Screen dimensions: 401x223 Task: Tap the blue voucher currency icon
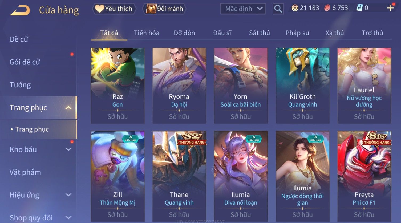(x=359, y=8)
